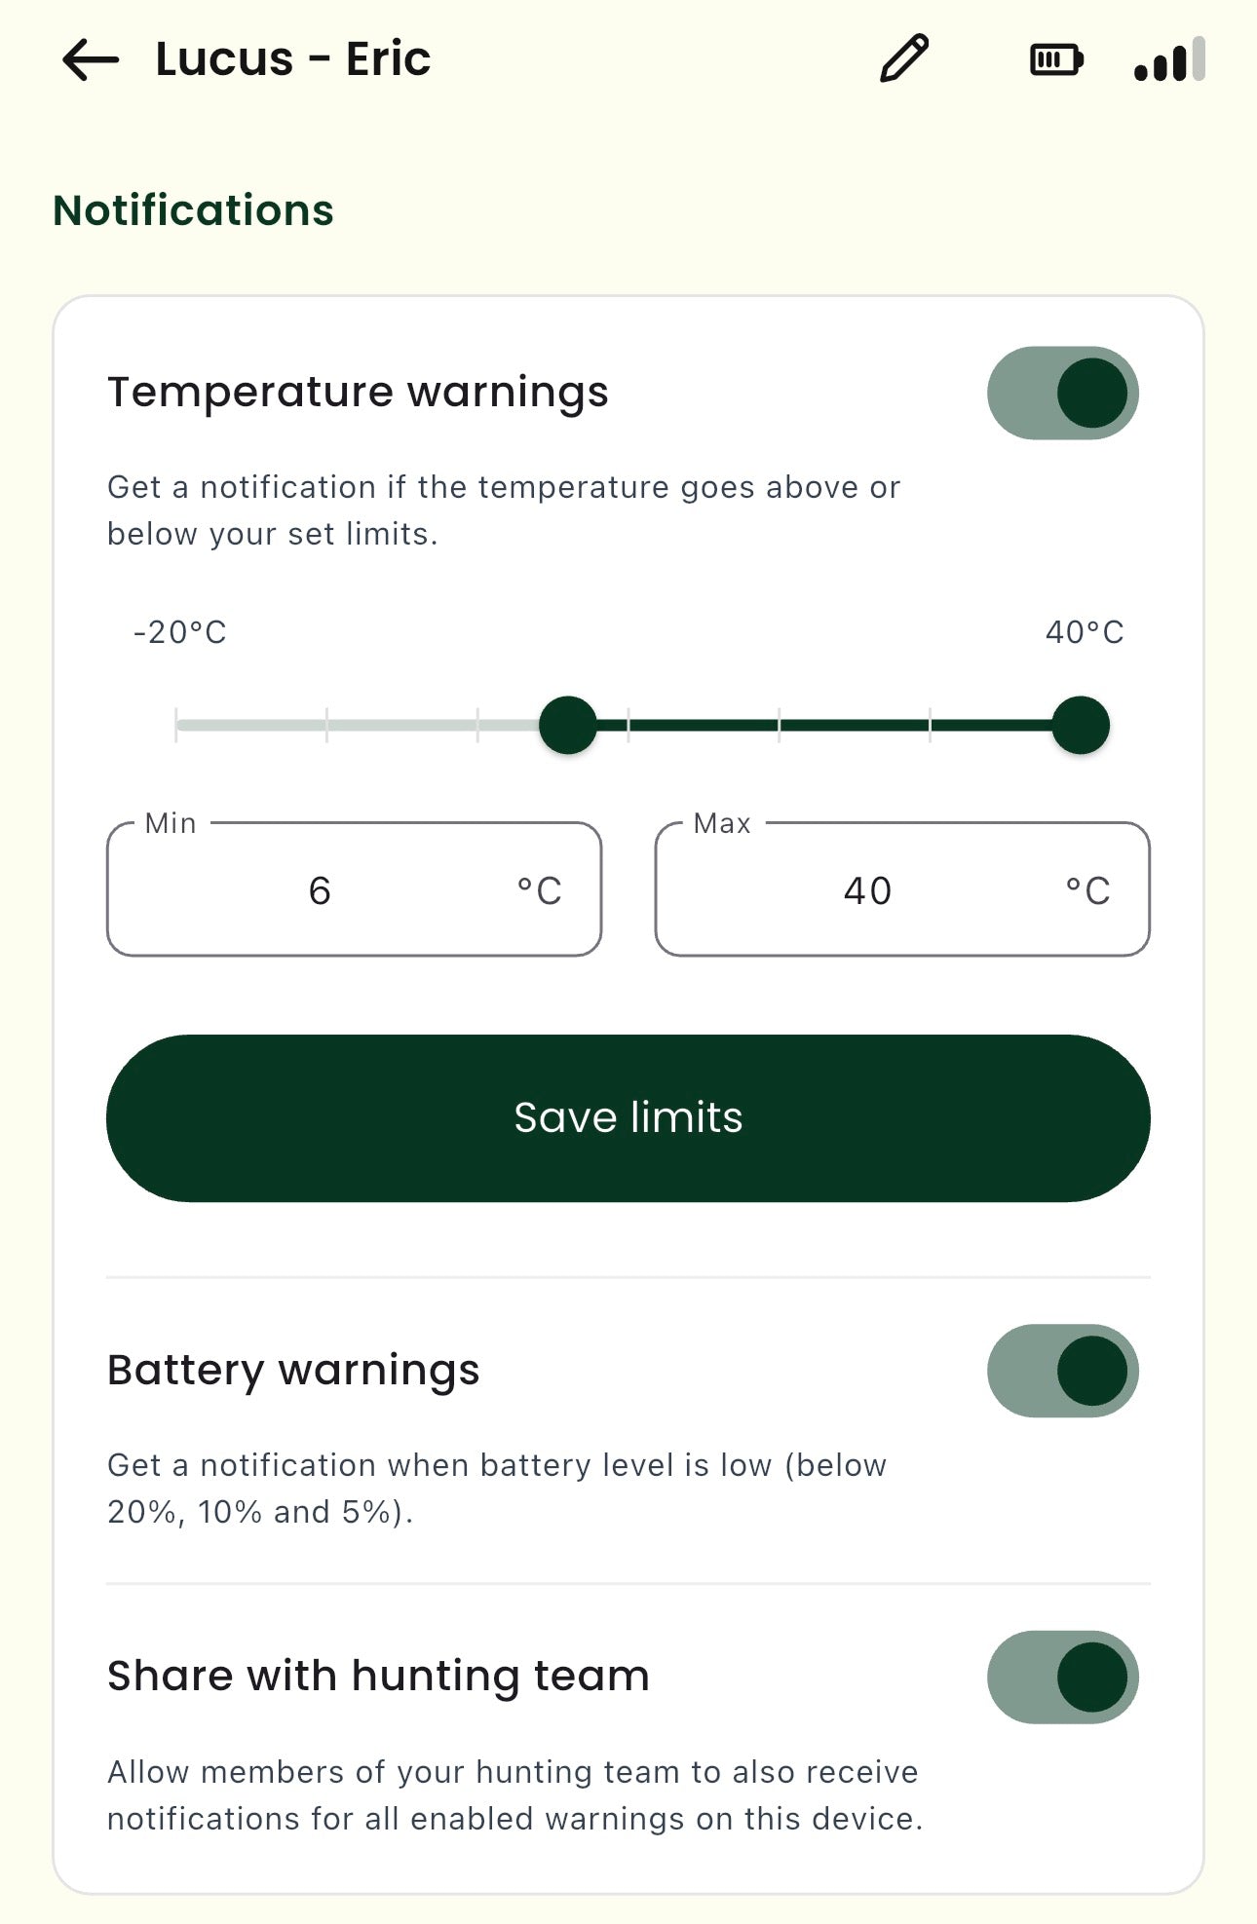
Task: Tap the Share with hunting team label
Action: click(x=378, y=1676)
